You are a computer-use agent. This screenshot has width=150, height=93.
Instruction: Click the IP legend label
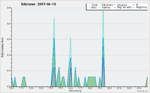[137, 5]
